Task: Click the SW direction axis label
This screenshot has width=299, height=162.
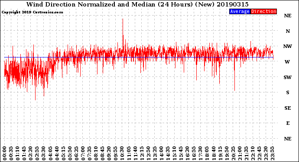Action: [288, 77]
